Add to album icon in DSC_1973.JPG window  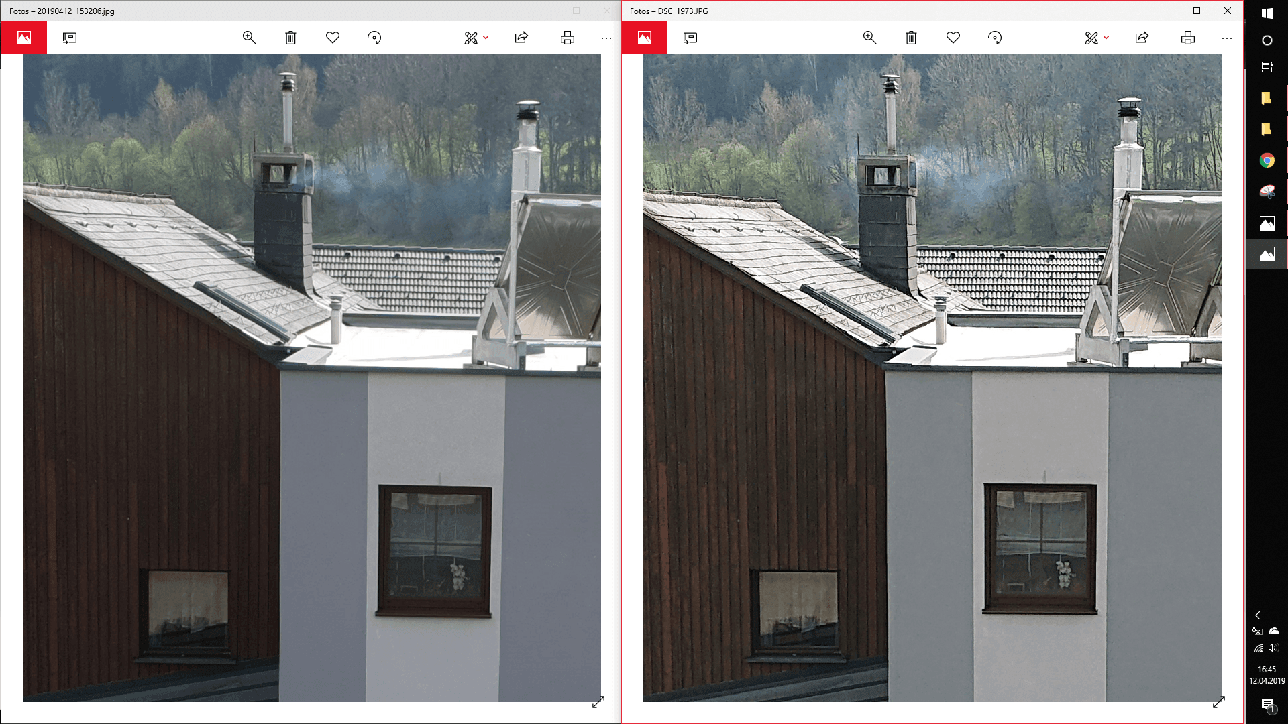[690, 38]
